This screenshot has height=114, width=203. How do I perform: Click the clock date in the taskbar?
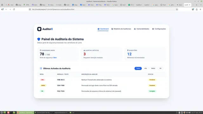point(197,113)
